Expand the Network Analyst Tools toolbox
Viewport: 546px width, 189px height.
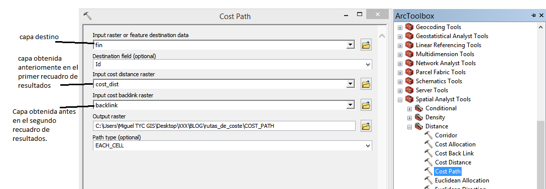[400, 64]
